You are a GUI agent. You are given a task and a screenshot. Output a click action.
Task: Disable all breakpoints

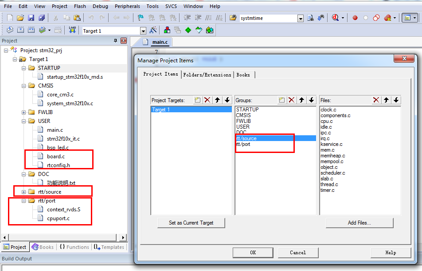pyautogui.click(x=376, y=18)
